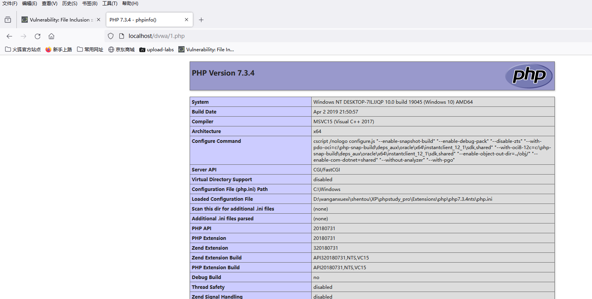This screenshot has height=299, width=592.
Task: Open the tracking protection shield icon
Action: 111,36
